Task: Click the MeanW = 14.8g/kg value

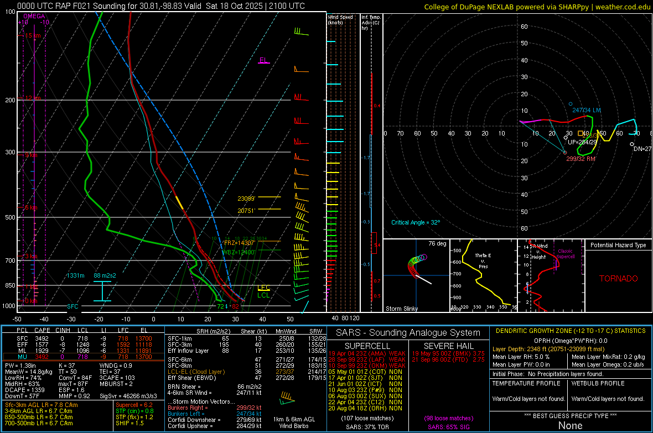Action: [29, 372]
